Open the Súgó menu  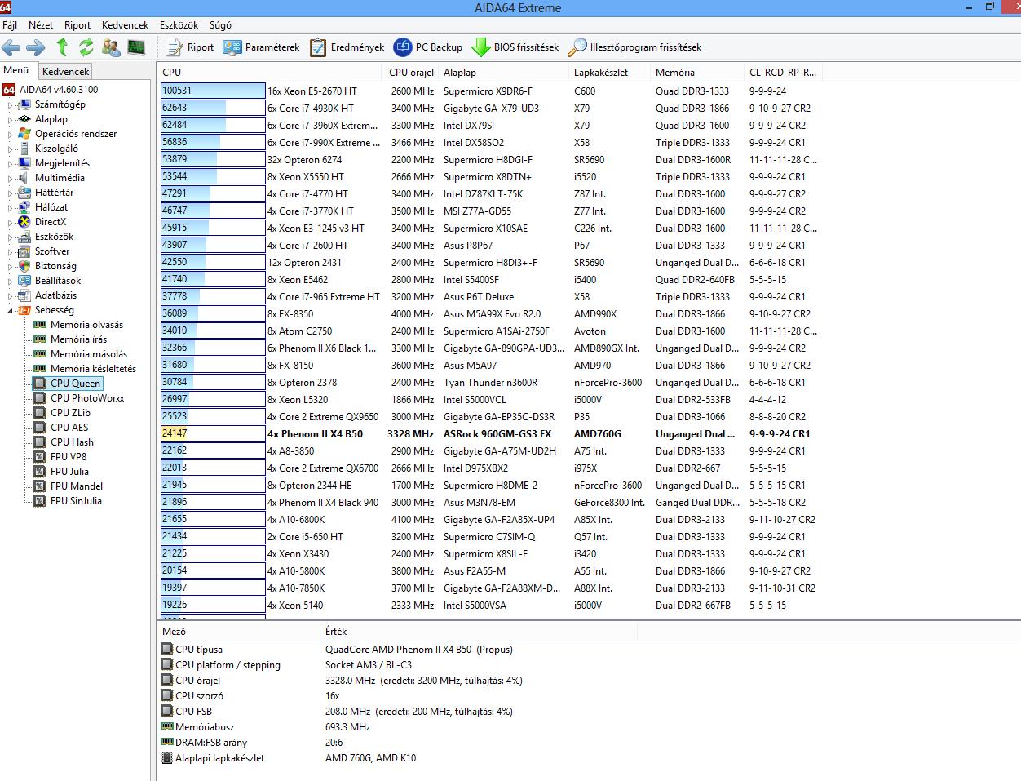point(220,25)
